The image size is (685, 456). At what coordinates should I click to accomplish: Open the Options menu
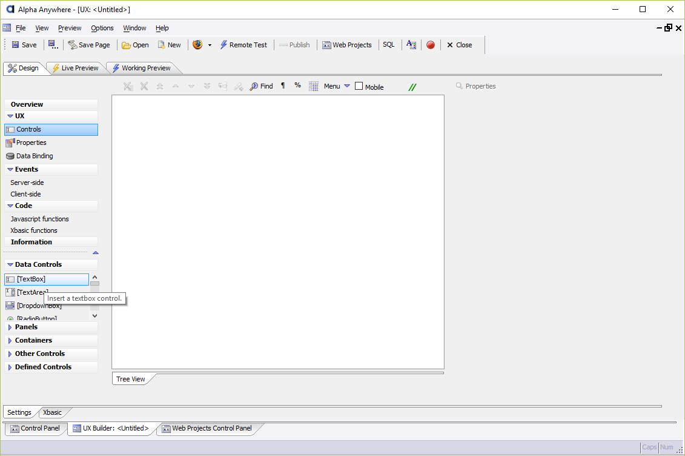(102, 28)
